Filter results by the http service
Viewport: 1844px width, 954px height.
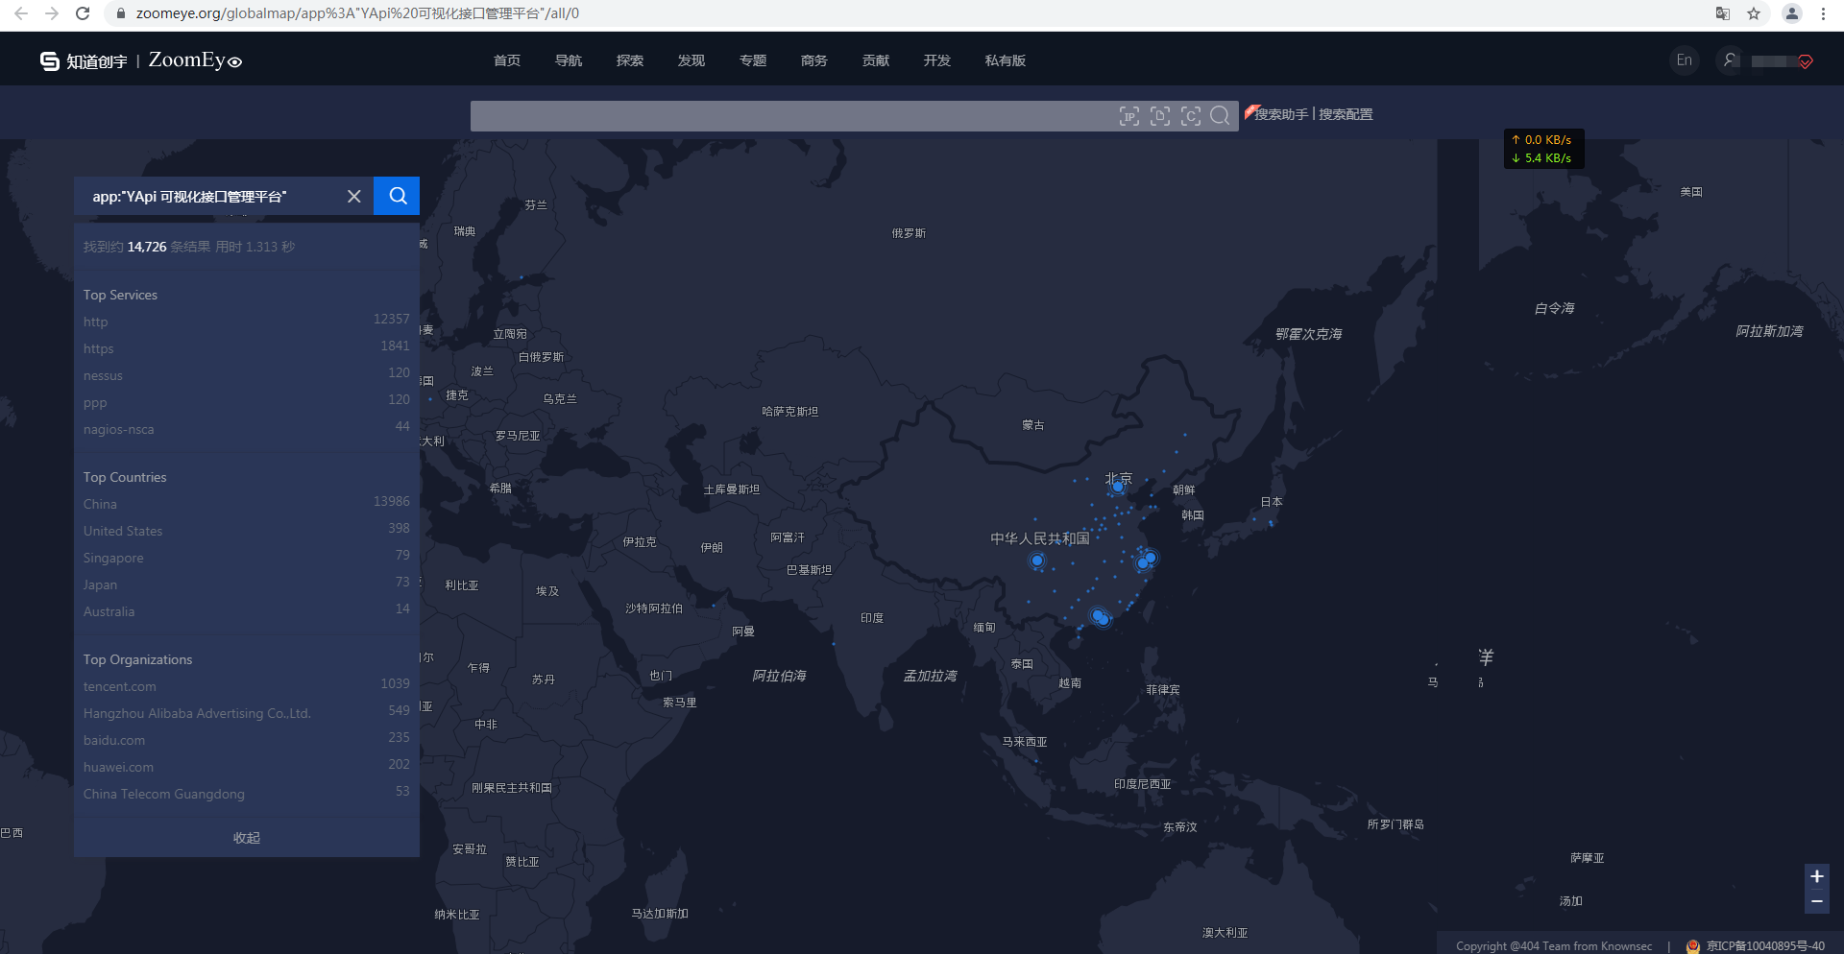pos(96,322)
